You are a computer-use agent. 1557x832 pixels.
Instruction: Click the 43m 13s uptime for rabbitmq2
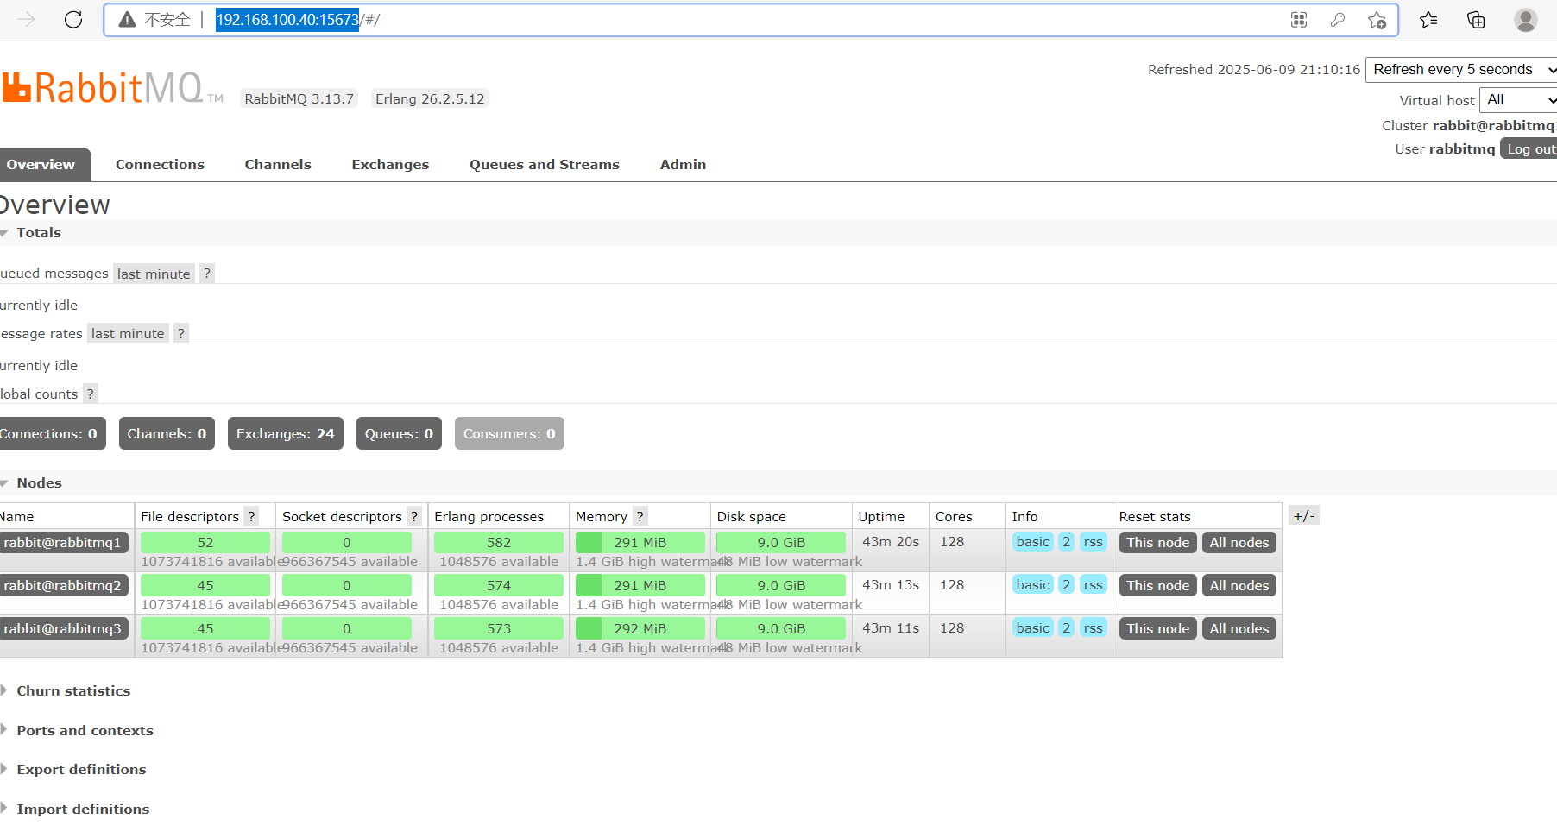coord(891,585)
